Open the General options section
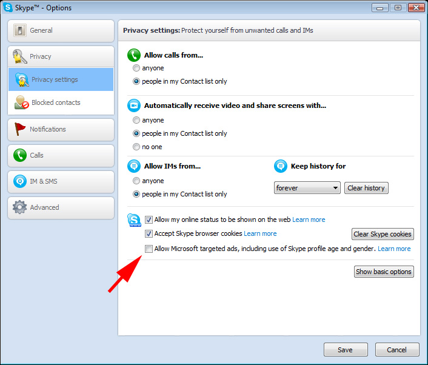This screenshot has height=365, width=428. [61, 30]
